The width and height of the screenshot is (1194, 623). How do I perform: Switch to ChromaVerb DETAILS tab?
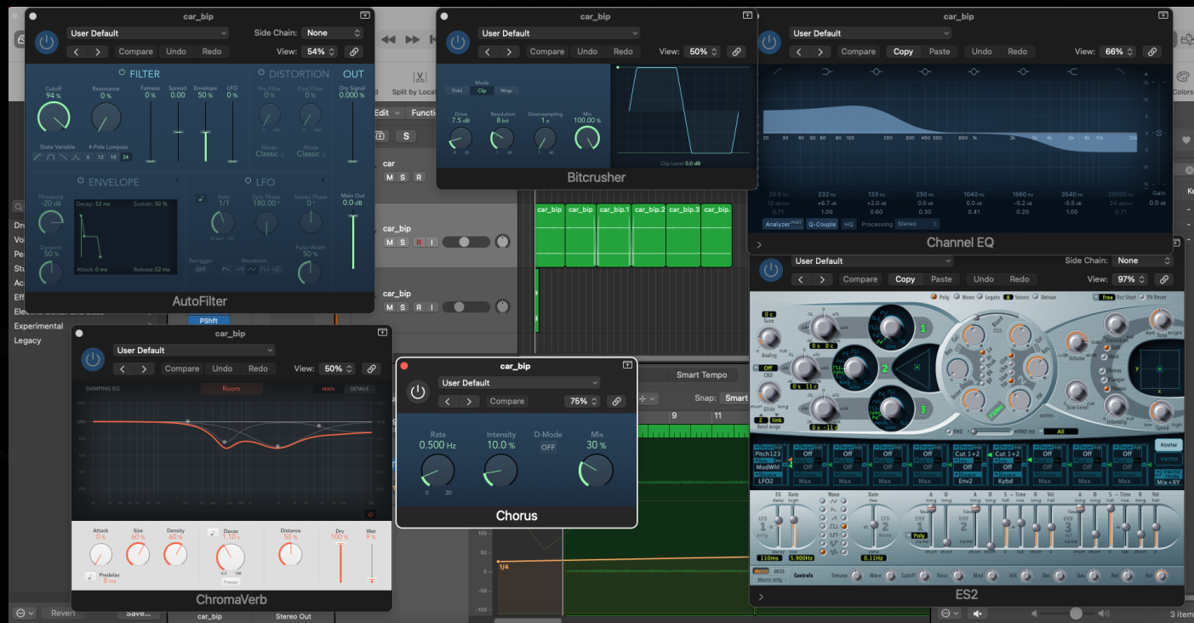(359, 389)
